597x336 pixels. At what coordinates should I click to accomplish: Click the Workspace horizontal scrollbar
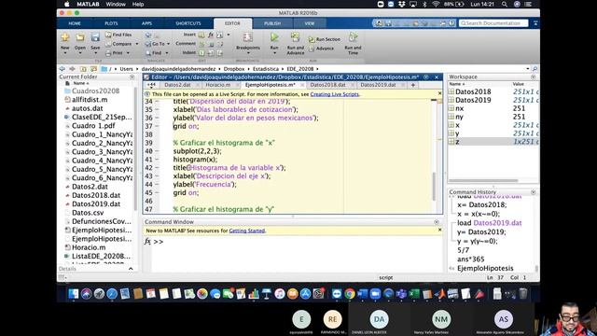pyautogui.click(x=483, y=180)
